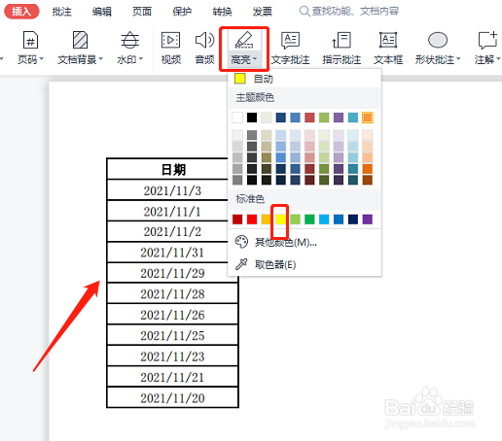502x441 pixels.
Task: Click the palette icon beside 其他颜色
Action: pos(241,242)
